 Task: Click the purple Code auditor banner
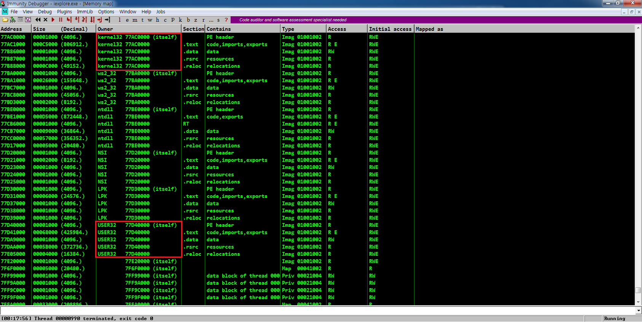436,20
